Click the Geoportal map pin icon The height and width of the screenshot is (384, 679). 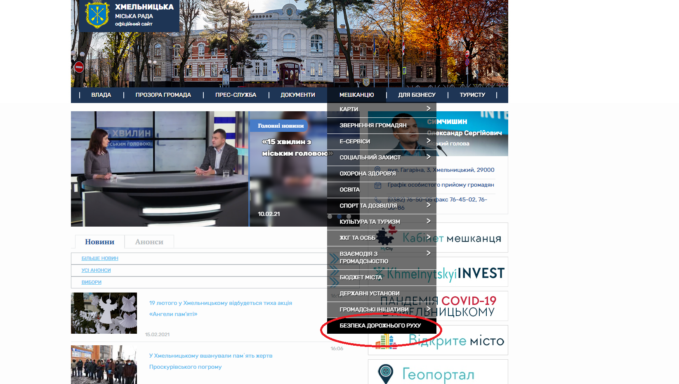pos(385,373)
